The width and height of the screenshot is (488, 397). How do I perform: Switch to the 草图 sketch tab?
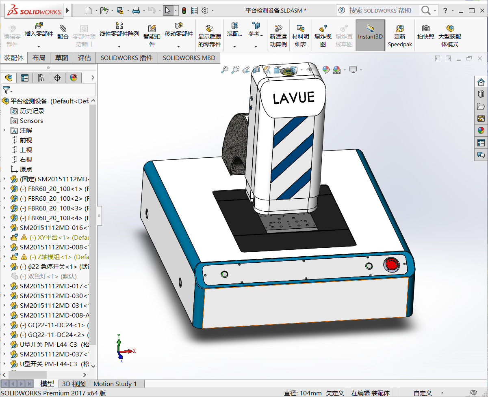pyautogui.click(x=62, y=58)
